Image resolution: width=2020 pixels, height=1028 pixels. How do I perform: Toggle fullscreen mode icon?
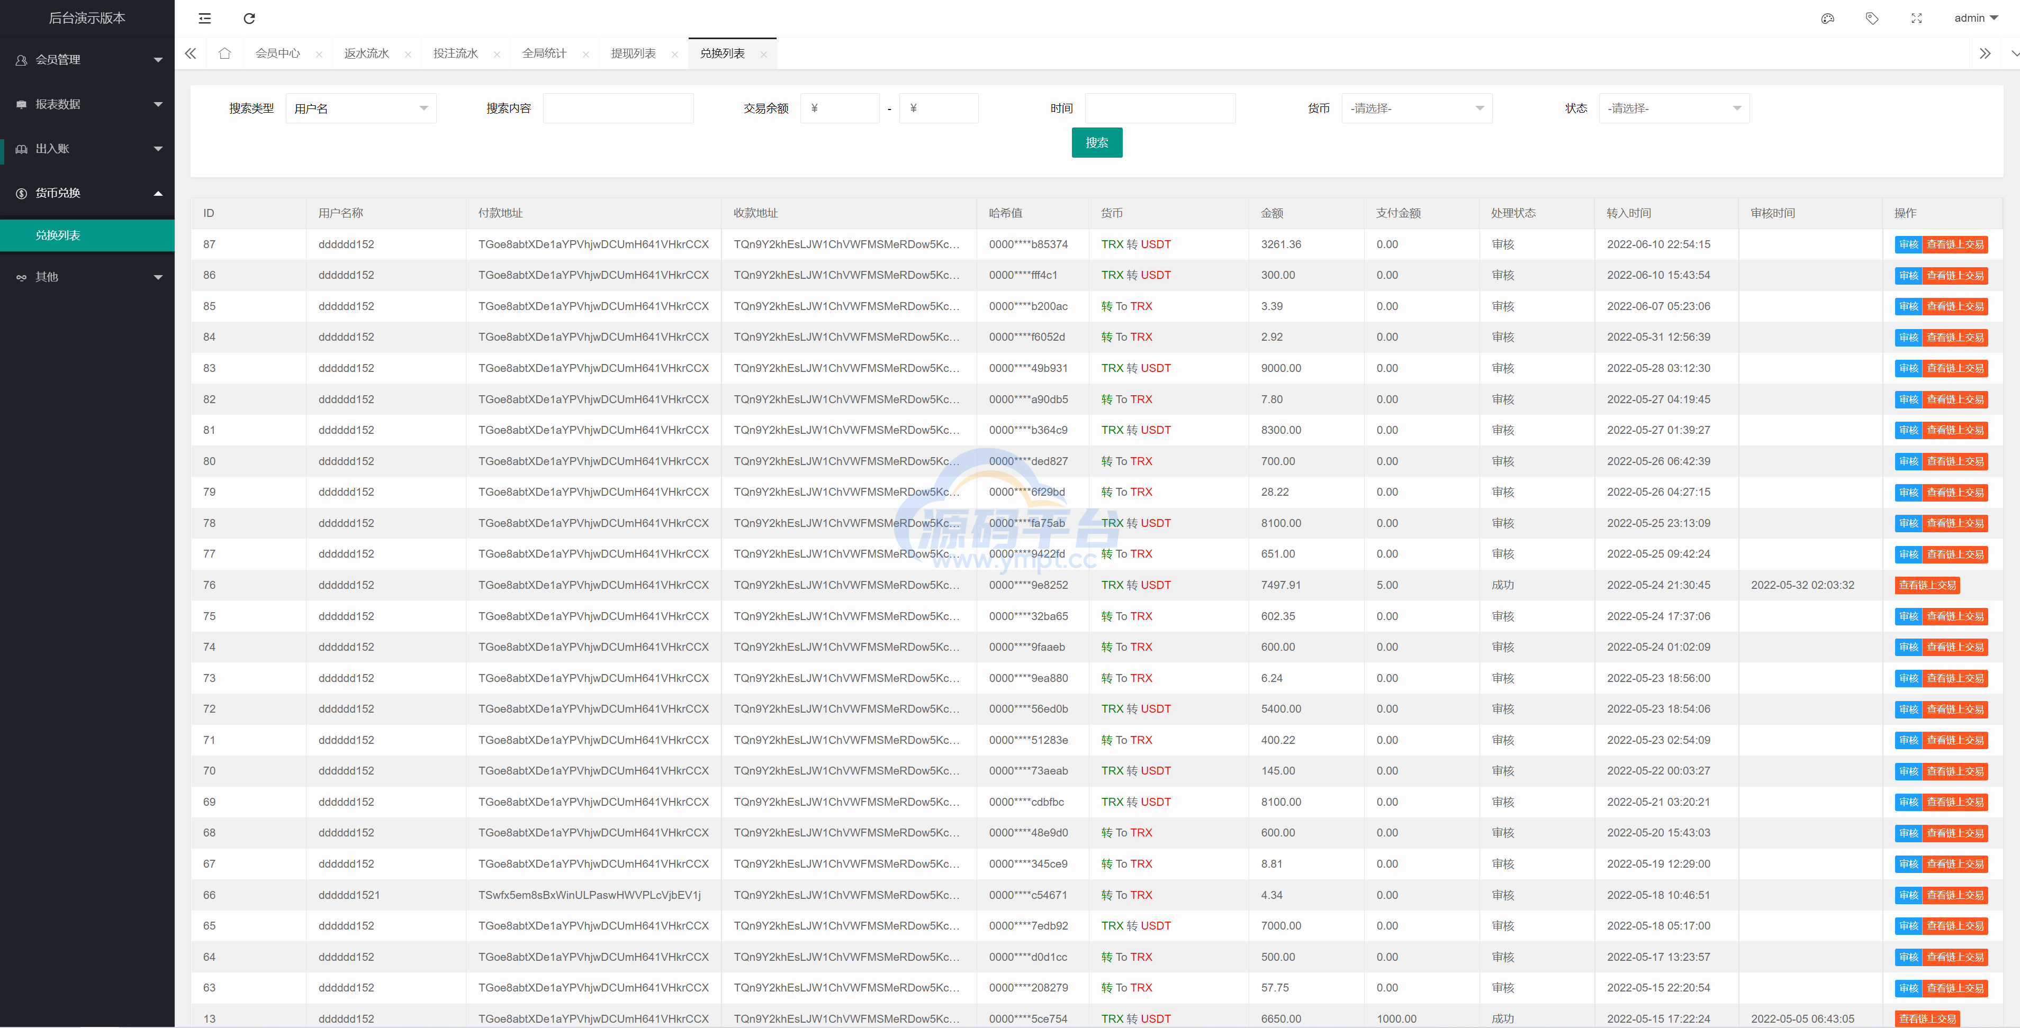point(1916,19)
